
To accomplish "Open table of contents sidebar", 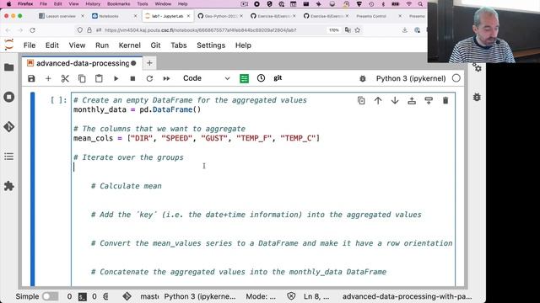I will click(9, 157).
